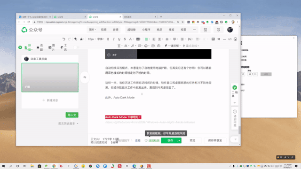Open a new browser tab with the plus button

[161, 17]
